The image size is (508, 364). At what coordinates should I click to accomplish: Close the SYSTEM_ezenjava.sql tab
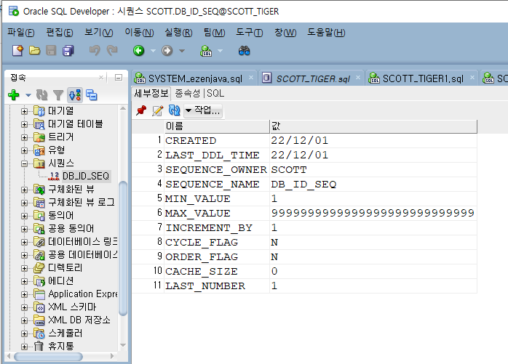251,77
